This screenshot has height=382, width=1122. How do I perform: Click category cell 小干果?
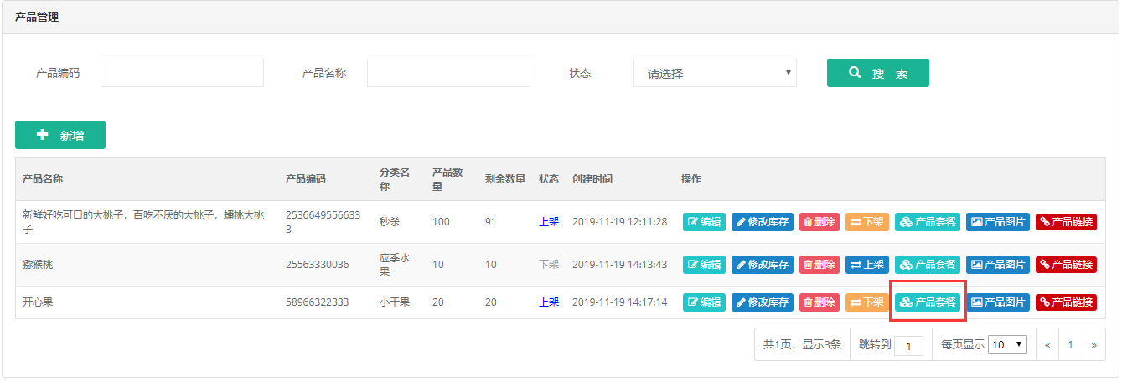[395, 302]
